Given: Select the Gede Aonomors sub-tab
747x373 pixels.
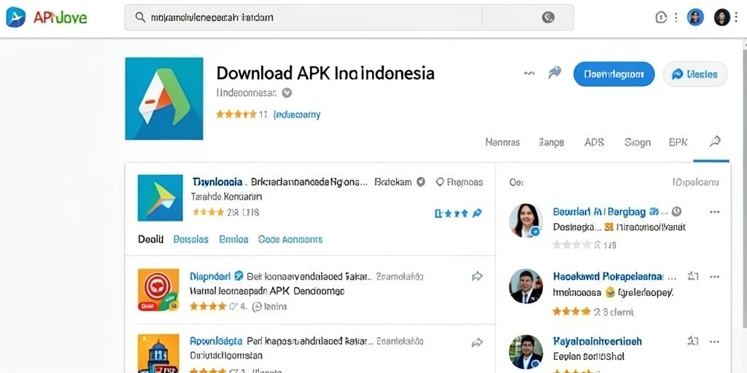Looking at the screenshot, I should click(290, 239).
